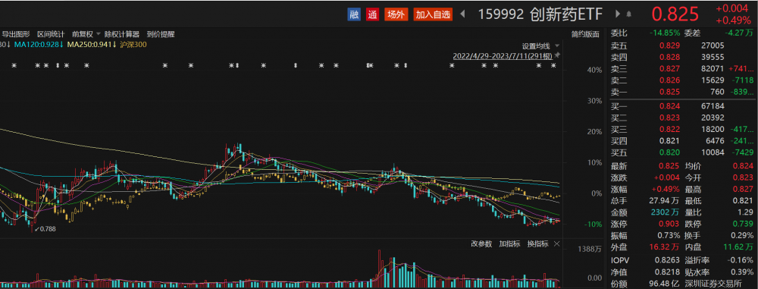Click the 内盘 11.62万 value
758x289 pixels.
(x=738, y=248)
